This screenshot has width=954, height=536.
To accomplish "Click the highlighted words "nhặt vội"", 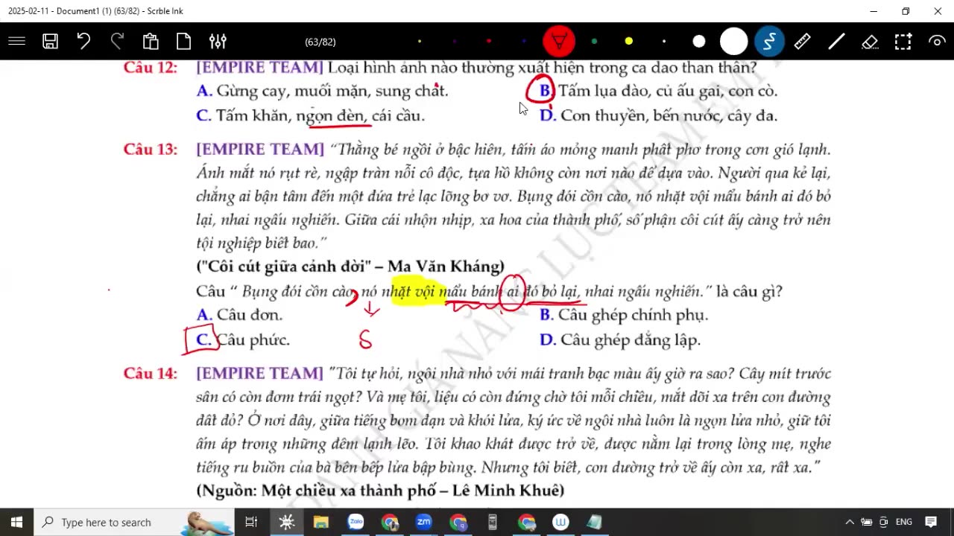I will (x=414, y=291).
